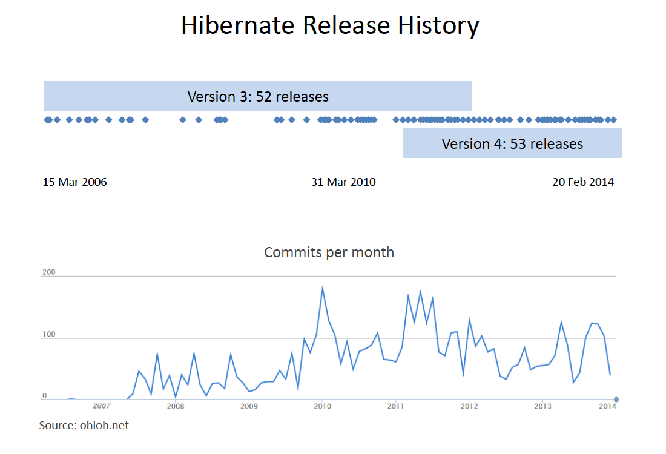
Task: Click the round endpoint dot of the chart
Action: coord(616,400)
